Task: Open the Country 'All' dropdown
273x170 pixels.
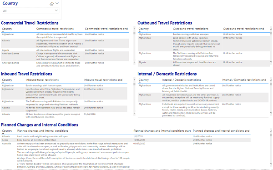Action: coord(30,10)
